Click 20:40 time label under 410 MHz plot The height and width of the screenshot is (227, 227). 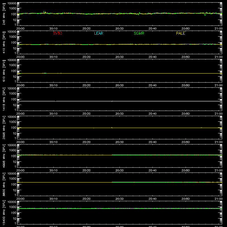152,57
